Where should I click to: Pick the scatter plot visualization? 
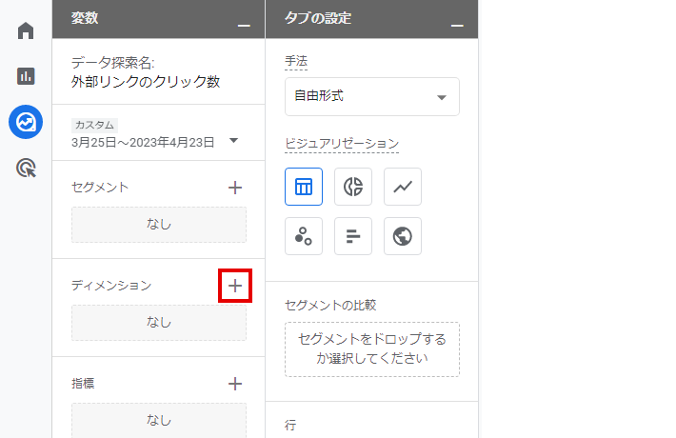click(304, 236)
